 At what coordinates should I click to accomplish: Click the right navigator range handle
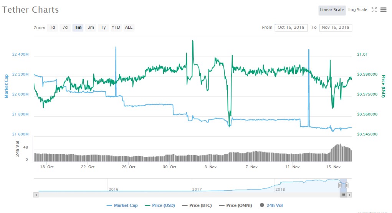click(347, 185)
